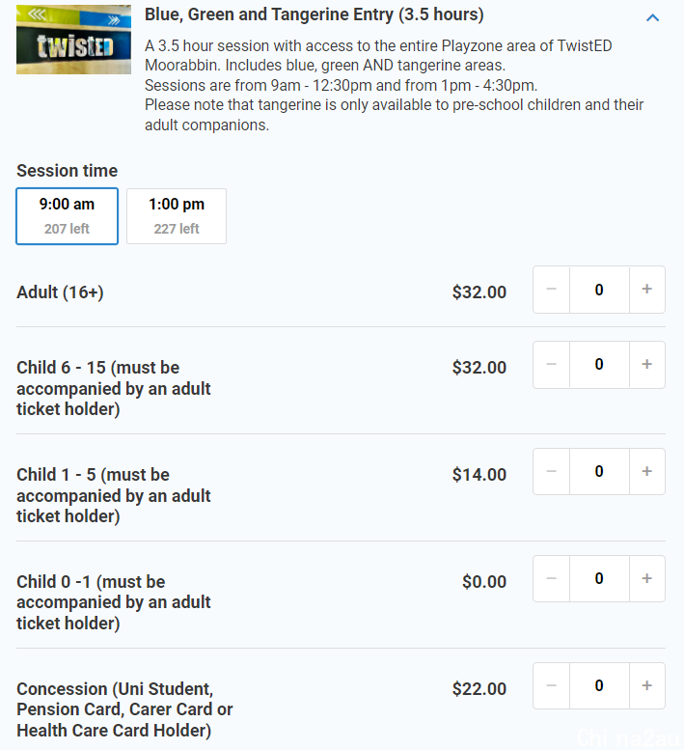Viewport: 684px width, 750px height.
Task: Select the 1:00 pm session time
Action: 177,215
